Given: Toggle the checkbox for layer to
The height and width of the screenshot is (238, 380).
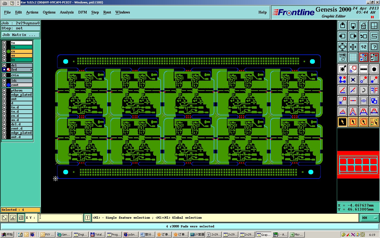Looking at the screenshot, I should (x=4, y=43).
